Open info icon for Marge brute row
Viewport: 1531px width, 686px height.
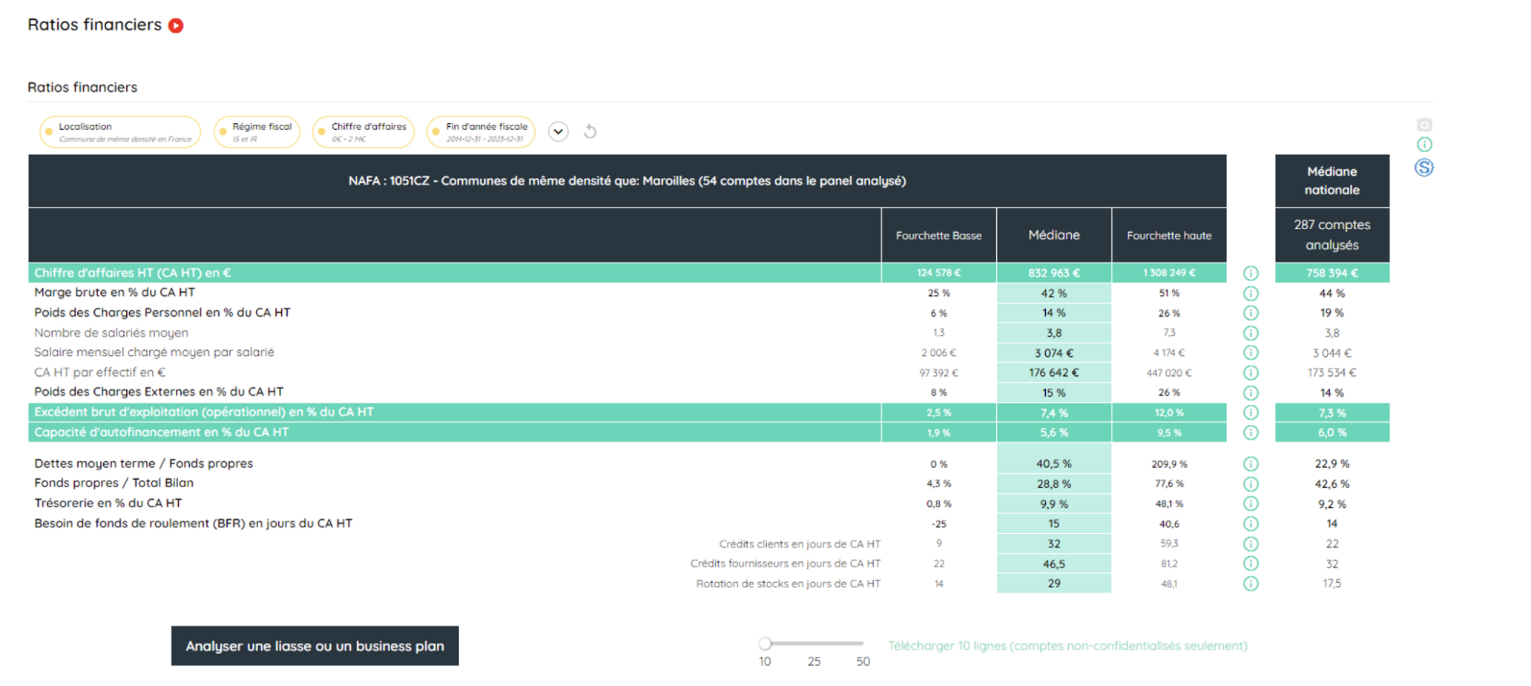click(x=1251, y=294)
